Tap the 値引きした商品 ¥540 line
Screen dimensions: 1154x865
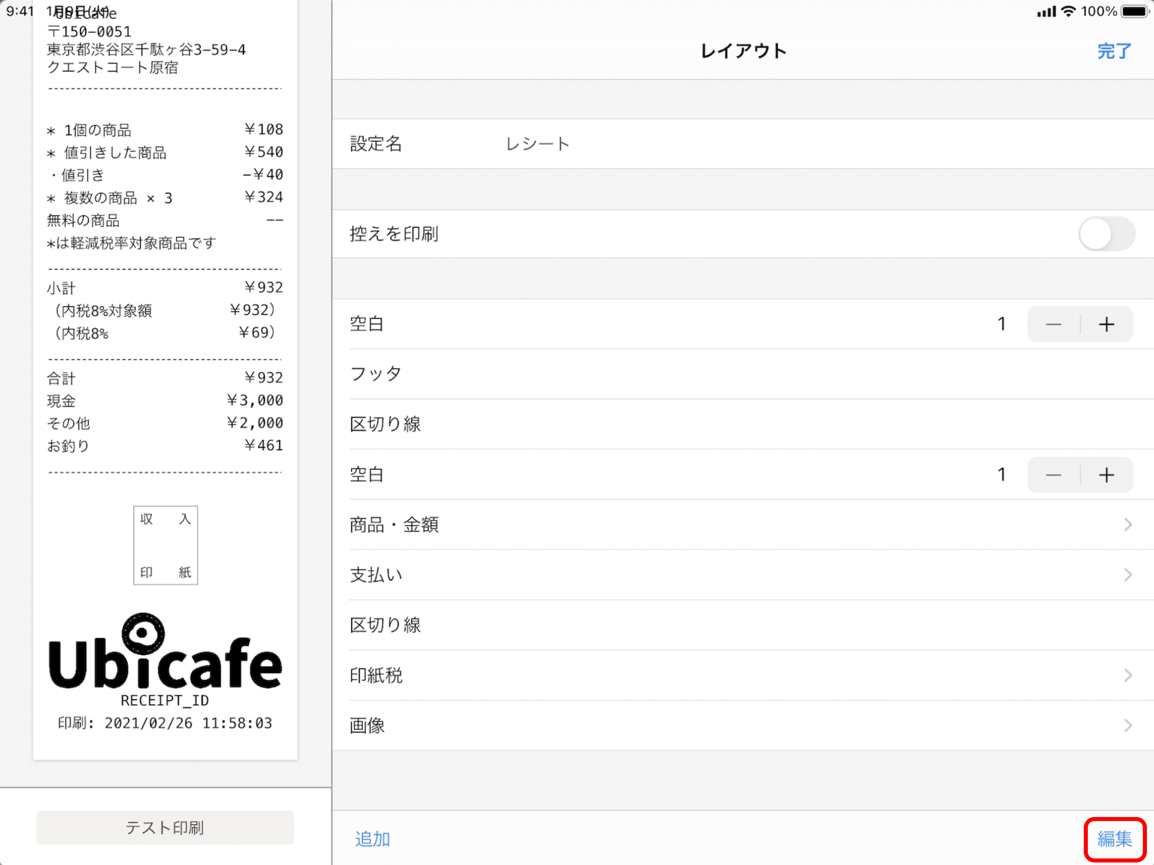pos(165,152)
